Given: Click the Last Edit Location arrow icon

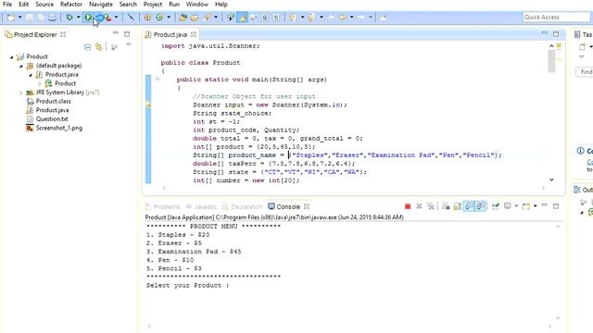Looking at the screenshot, I should click(331, 18).
